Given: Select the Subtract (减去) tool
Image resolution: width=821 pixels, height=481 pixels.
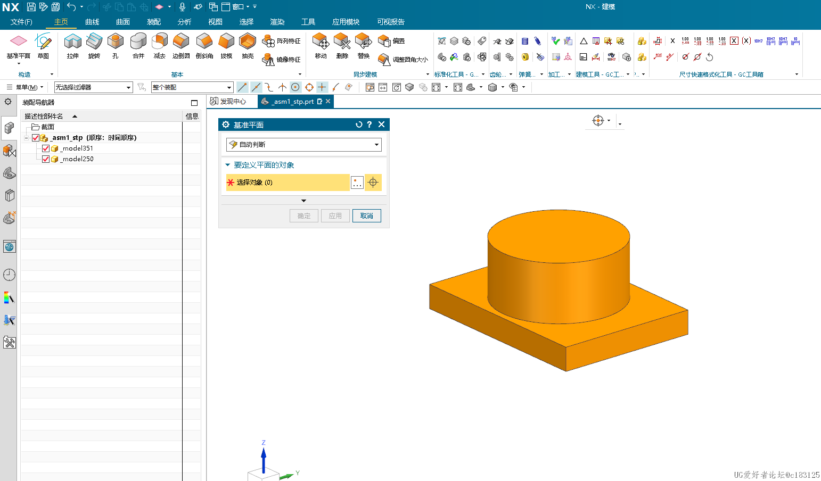Looking at the screenshot, I should pyautogui.click(x=160, y=46).
